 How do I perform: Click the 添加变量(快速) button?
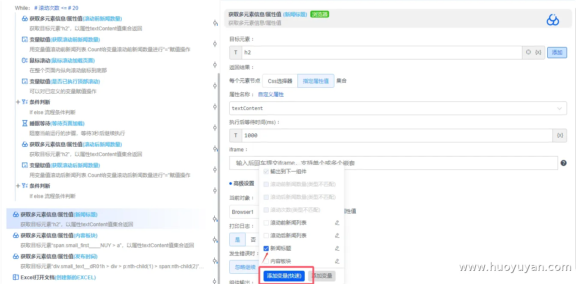tap(283, 276)
